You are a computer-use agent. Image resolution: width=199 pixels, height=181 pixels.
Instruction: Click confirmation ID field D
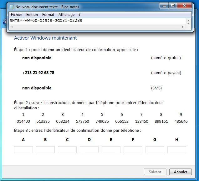tap(89, 150)
